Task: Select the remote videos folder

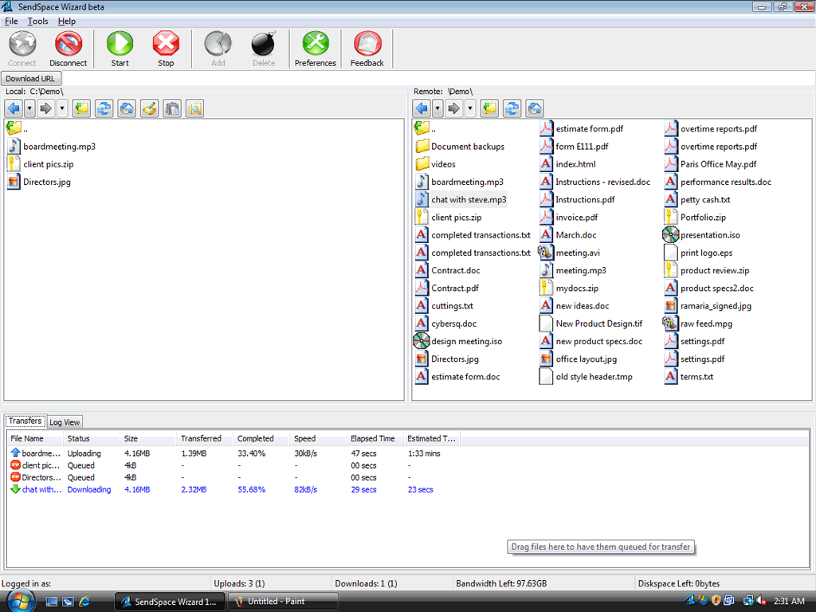Action: (x=436, y=164)
